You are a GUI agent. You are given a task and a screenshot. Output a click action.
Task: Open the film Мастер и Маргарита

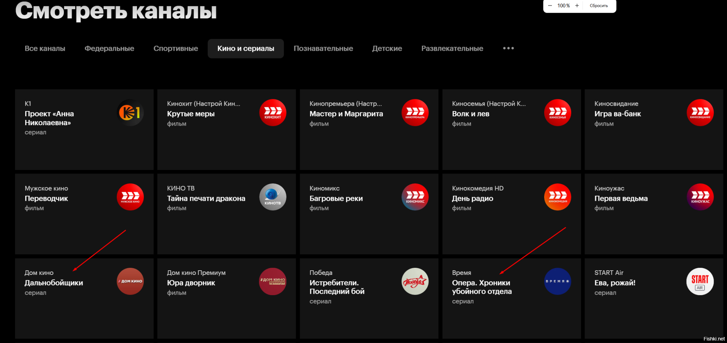[346, 114]
